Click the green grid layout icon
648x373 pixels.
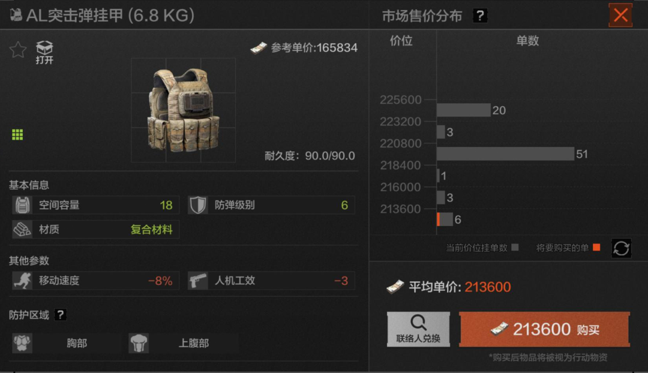click(17, 135)
